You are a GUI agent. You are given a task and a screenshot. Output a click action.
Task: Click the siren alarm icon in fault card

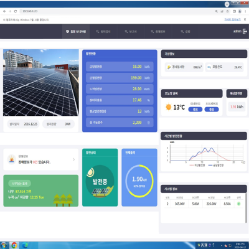[12, 159]
